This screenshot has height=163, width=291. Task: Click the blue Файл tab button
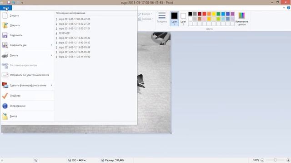(6, 8)
